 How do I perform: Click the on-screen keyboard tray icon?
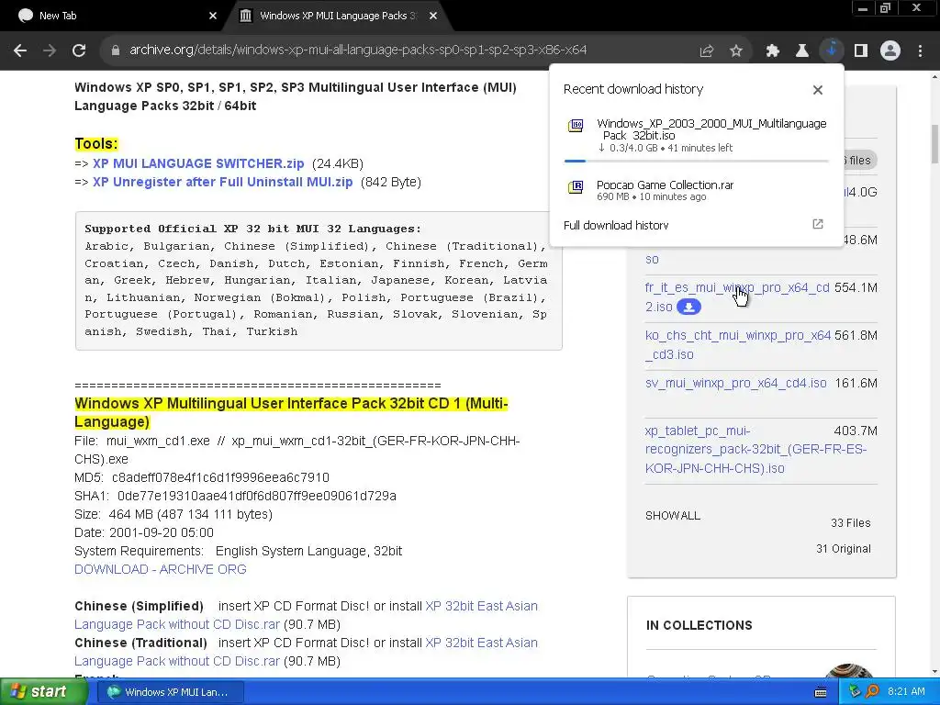[821, 692]
